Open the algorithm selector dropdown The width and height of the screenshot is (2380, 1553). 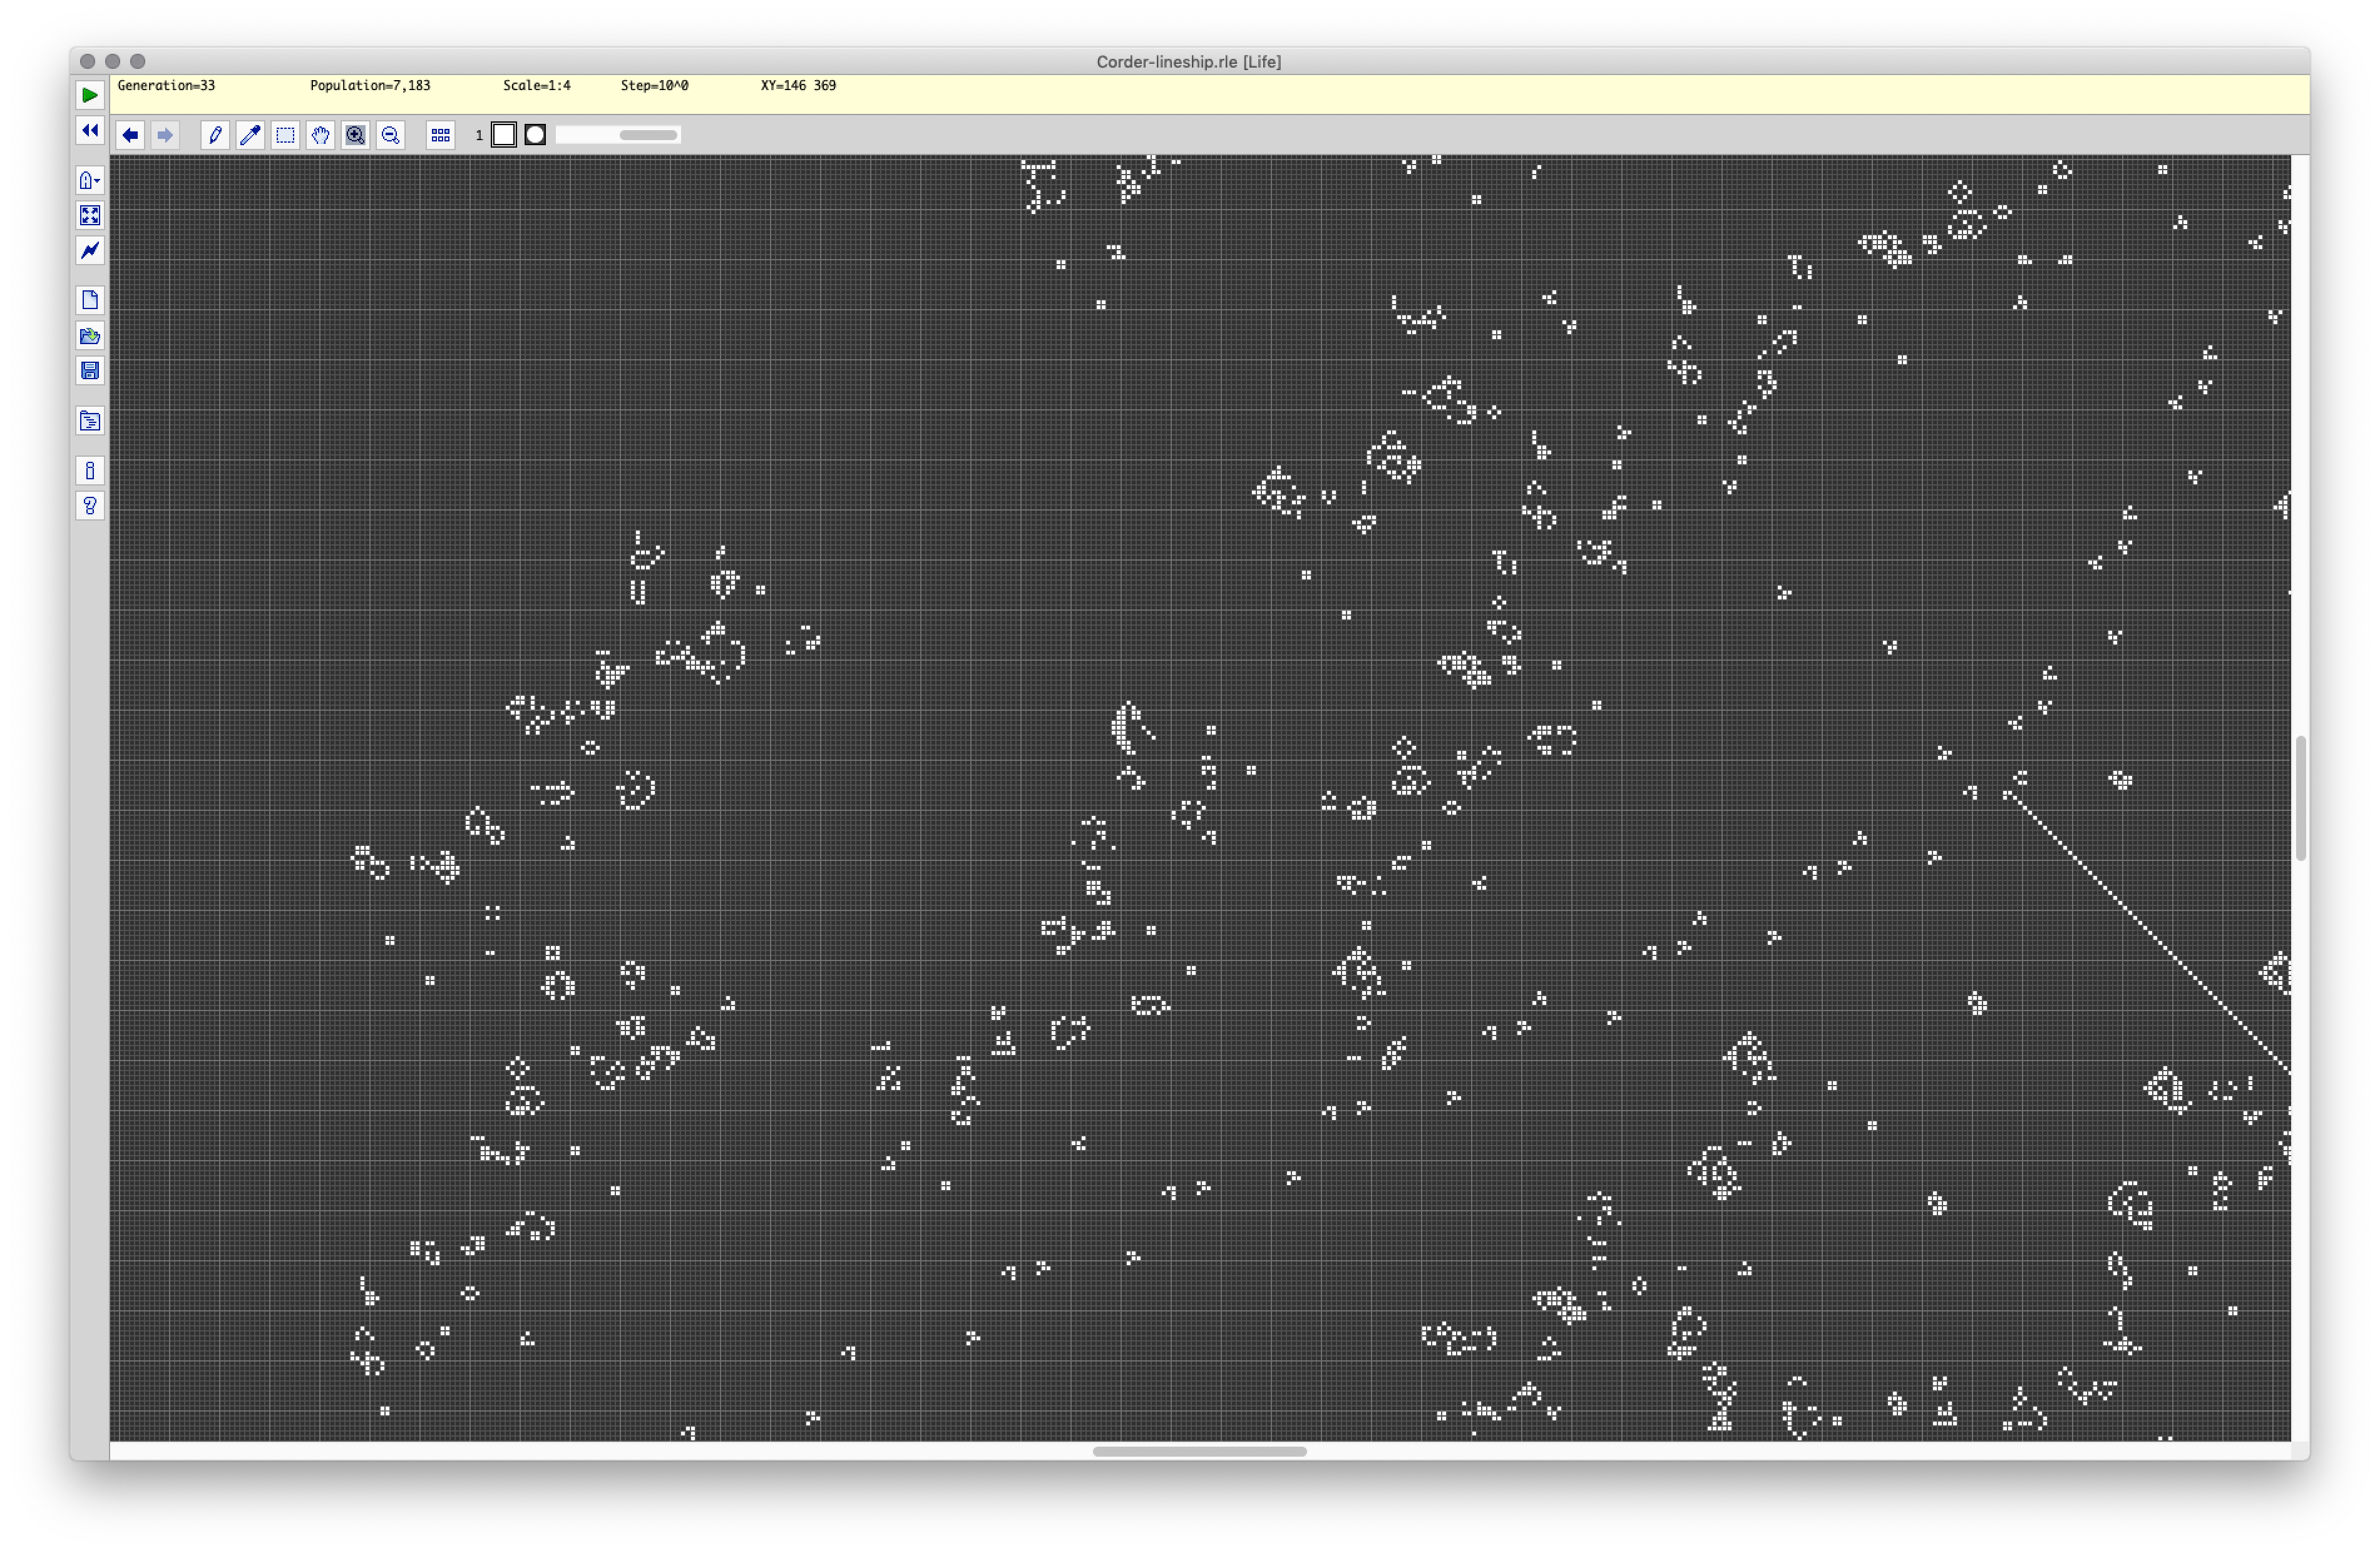[x=90, y=180]
